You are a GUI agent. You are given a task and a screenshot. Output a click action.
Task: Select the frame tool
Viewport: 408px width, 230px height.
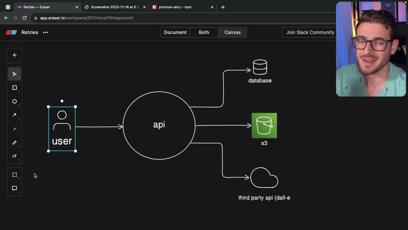[x=14, y=175]
